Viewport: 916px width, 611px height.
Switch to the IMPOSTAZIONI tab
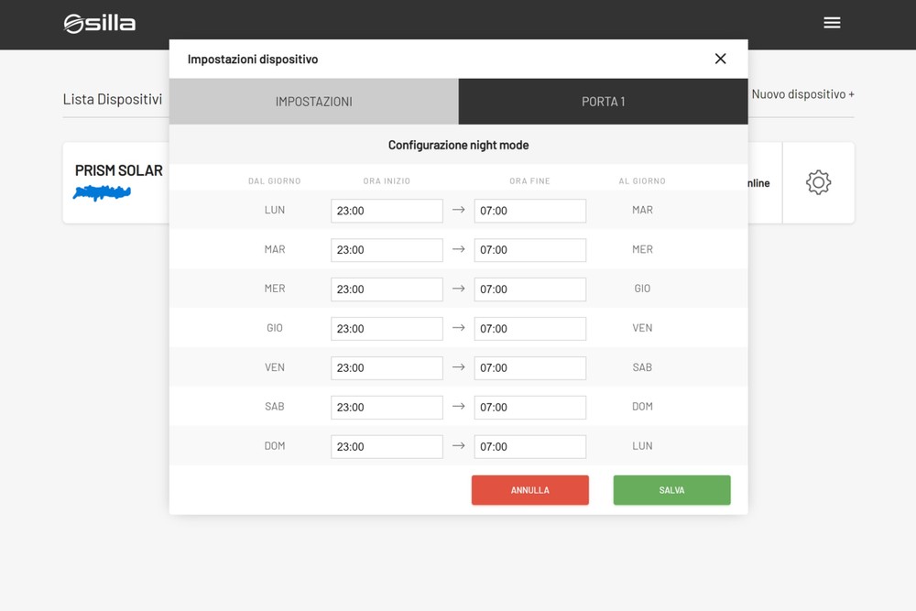pyautogui.click(x=313, y=102)
